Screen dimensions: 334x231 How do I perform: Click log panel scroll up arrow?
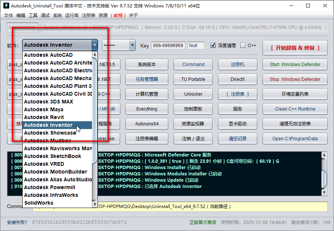[324, 155]
